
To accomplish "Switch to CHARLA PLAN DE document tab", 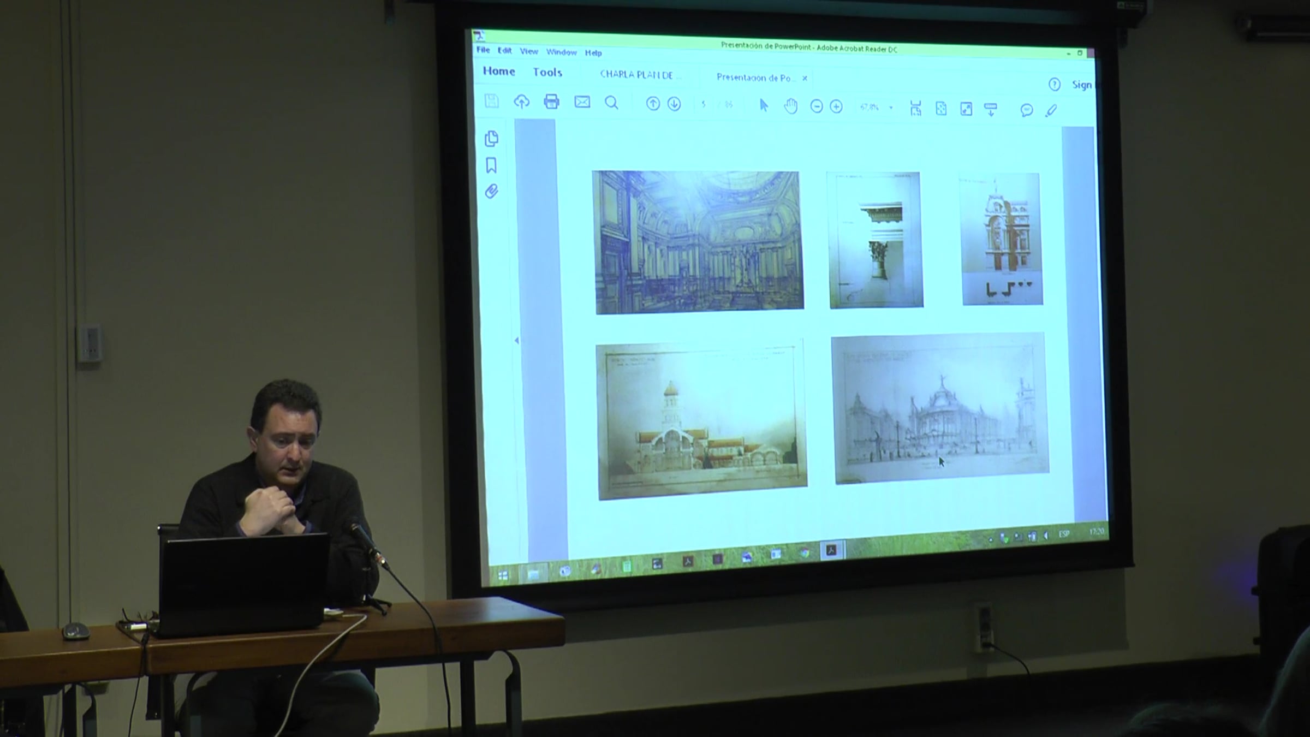I will [x=640, y=75].
